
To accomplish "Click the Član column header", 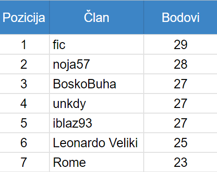I will [x=97, y=17].
